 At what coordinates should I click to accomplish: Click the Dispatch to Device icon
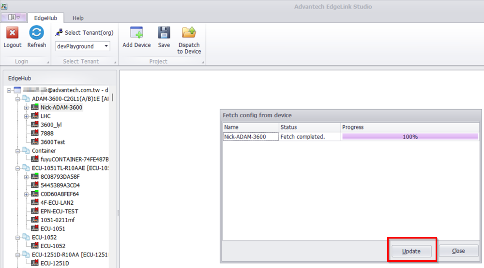(x=189, y=33)
